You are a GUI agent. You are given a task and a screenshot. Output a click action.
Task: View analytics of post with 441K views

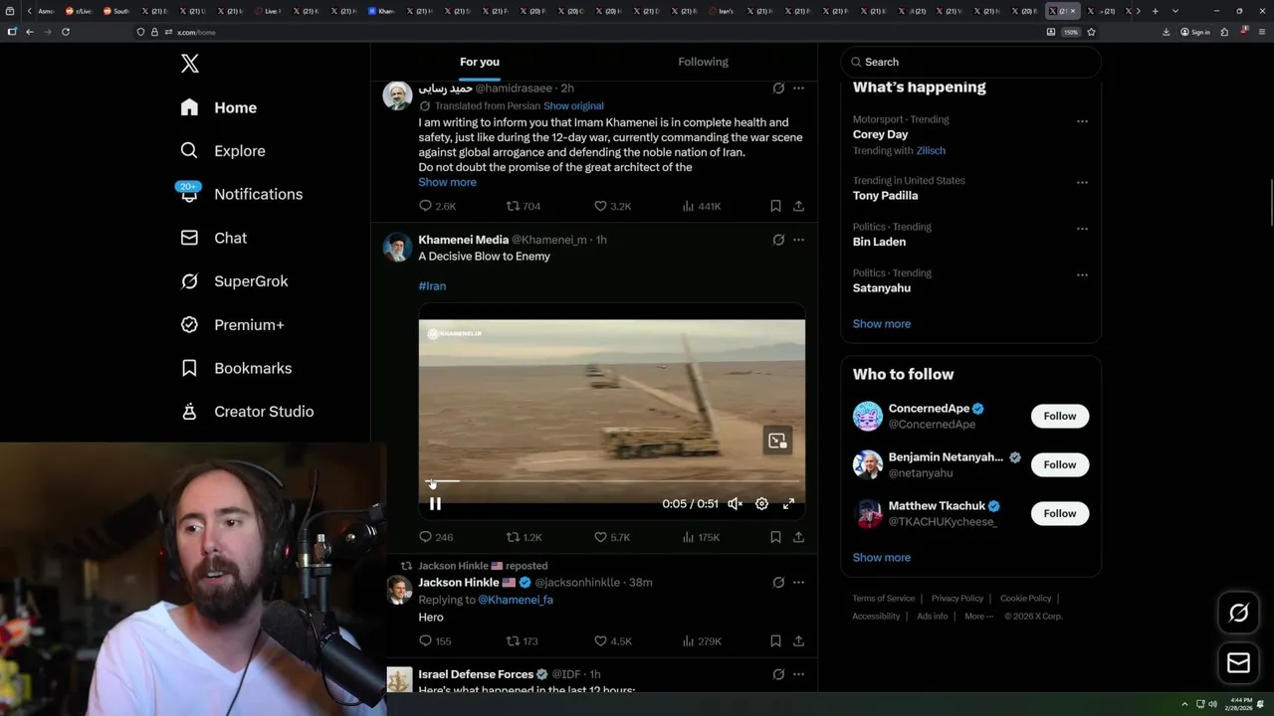point(701,206)
